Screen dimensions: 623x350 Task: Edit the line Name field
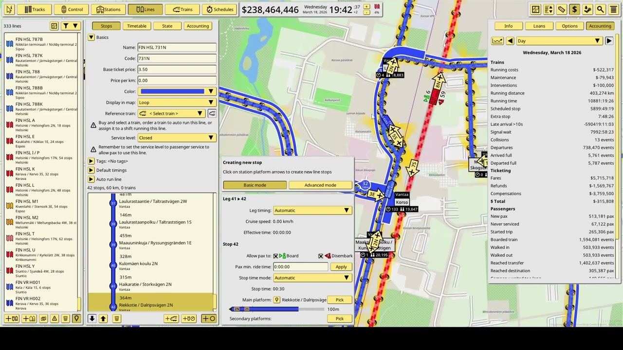[x=177, y=47]
